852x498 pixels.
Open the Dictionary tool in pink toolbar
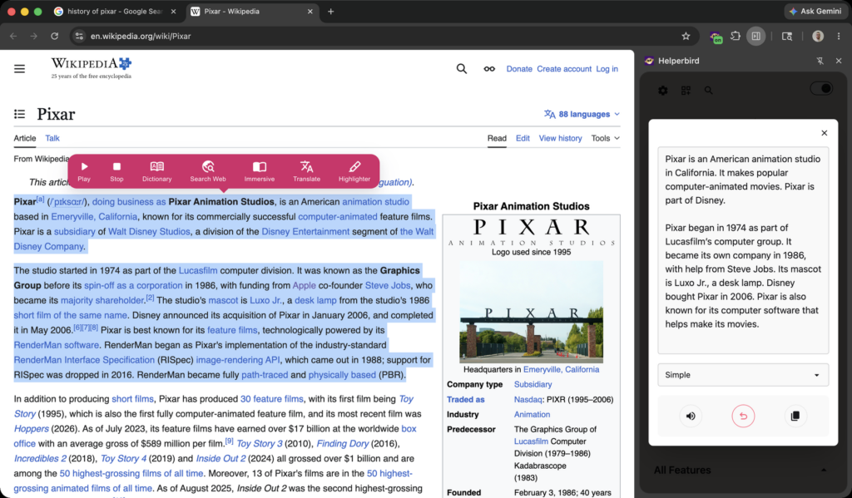pos(157,171)
